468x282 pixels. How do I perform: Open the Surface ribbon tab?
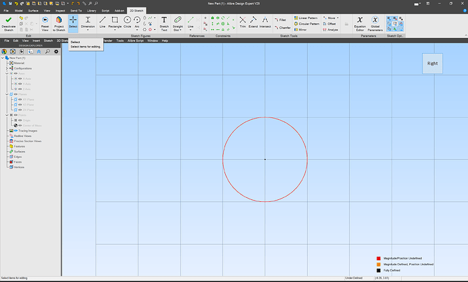pos(33,11)
